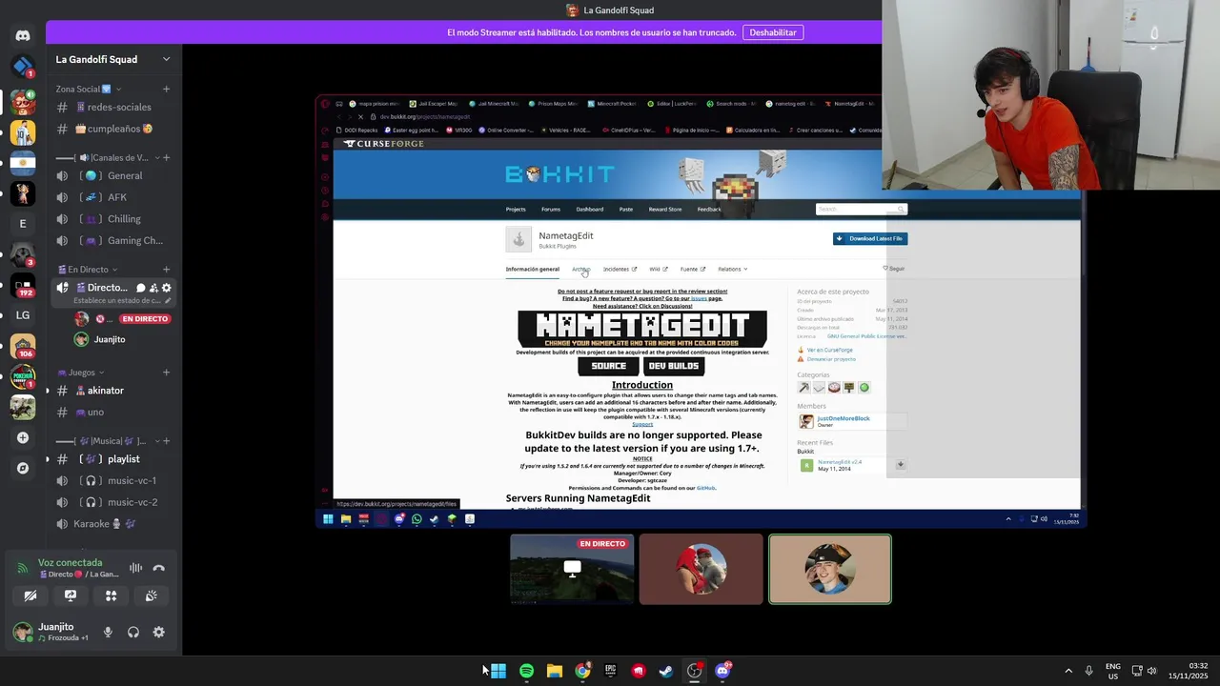Collapse Juegos category

point(81,373)
